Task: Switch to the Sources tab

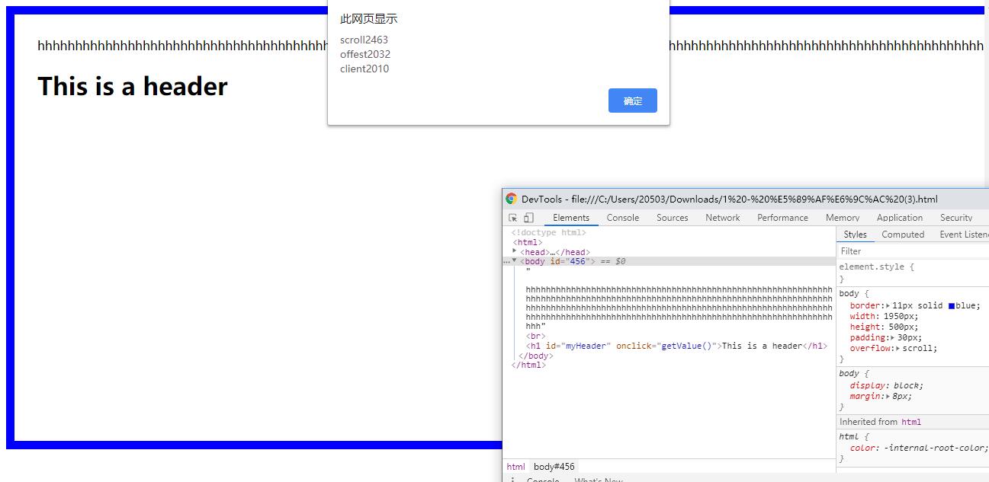Action: pos(672,218)
